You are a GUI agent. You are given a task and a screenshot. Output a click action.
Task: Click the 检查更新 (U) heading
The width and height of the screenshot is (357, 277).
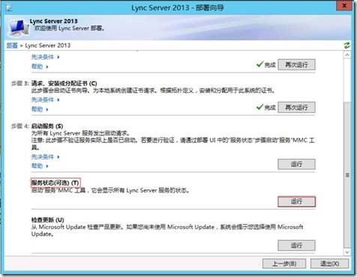(x=47, y=220)
